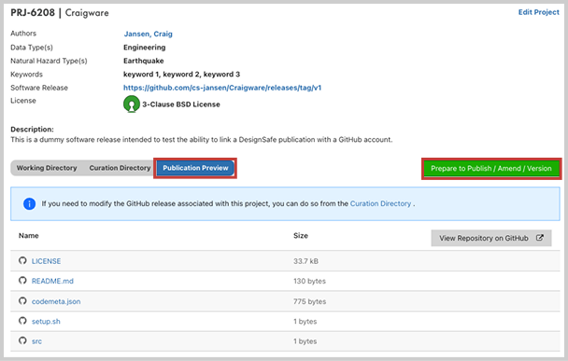Click the Earthquake hazard type value
568x361 pixels.
click(144, 61)
